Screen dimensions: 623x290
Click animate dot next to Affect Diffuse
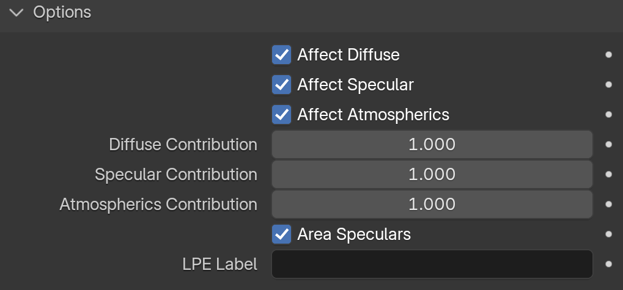pos(608,55)
